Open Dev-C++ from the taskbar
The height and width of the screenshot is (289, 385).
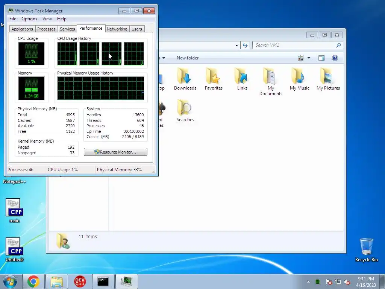(80, 281)
